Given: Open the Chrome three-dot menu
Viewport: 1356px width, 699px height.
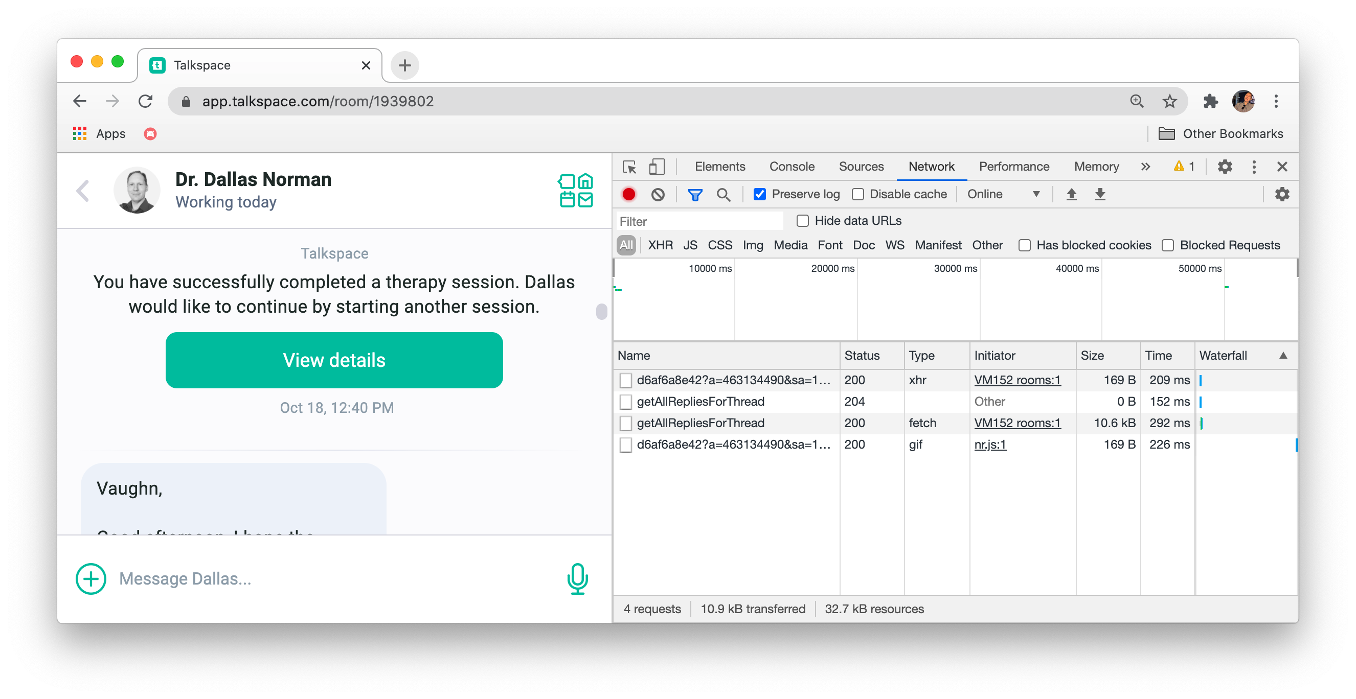Looking at the screenshot, I should (1275, 101).
